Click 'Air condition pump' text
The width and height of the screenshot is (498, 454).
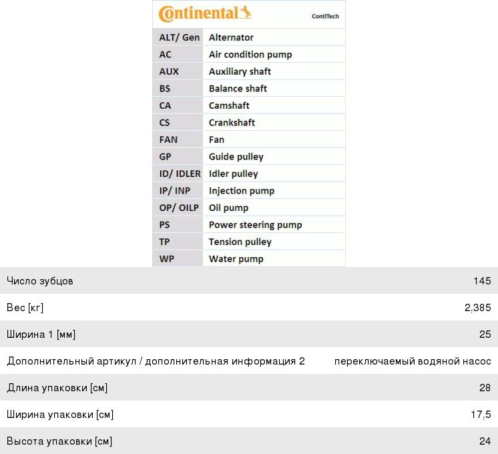click(x=250, y=55)
